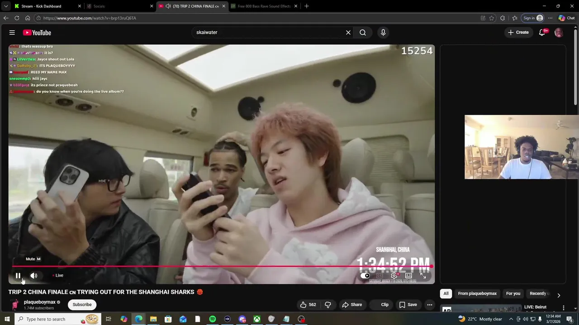
Task: Expand the tab search dropdown
Action: 5,6
